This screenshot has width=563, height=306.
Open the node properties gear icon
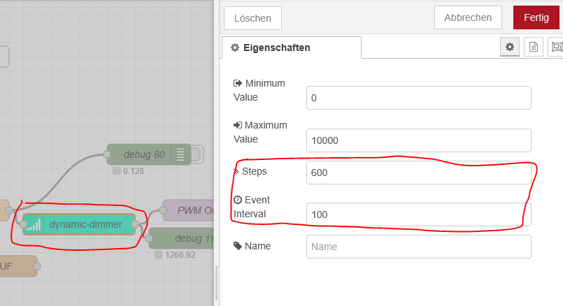pos(510,47)
